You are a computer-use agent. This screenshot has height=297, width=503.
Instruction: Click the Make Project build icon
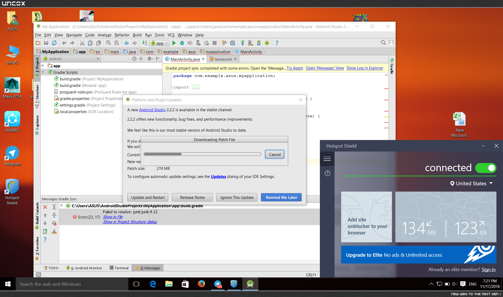tap(145, 43)
